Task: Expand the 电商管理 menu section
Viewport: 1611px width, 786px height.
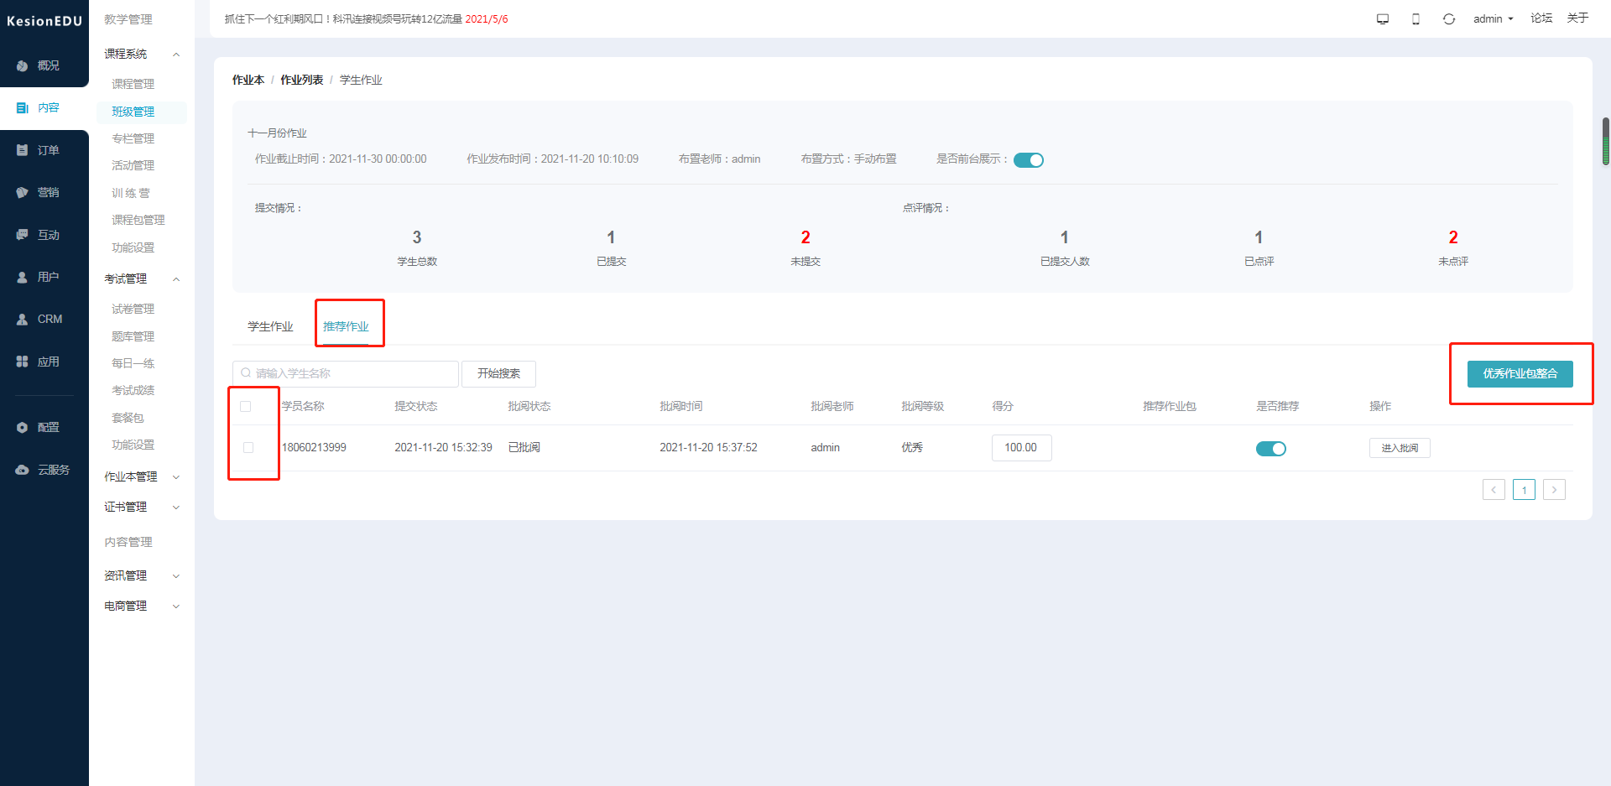Action: [176, 606]
